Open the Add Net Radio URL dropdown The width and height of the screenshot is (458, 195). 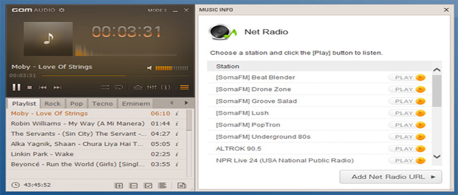click(x=391, y=177)
